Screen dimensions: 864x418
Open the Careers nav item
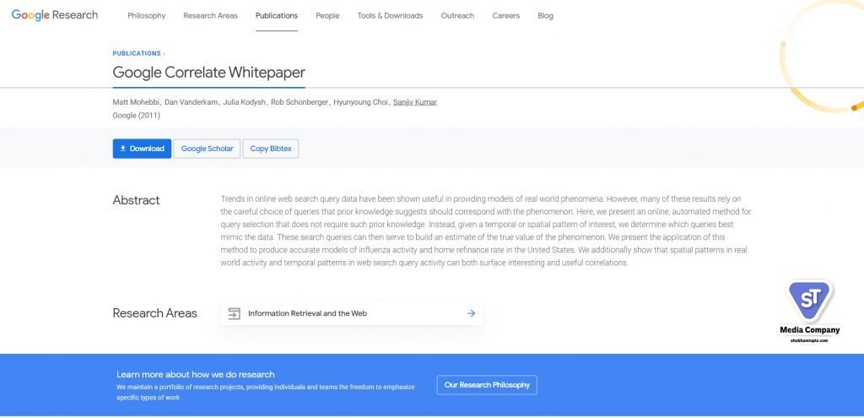point(506,15)
